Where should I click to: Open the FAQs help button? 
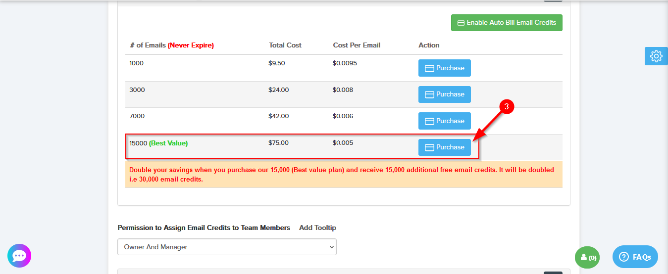pos(635,257)
